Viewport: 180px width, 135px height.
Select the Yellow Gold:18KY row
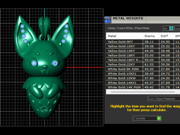(x=143, y=55)
